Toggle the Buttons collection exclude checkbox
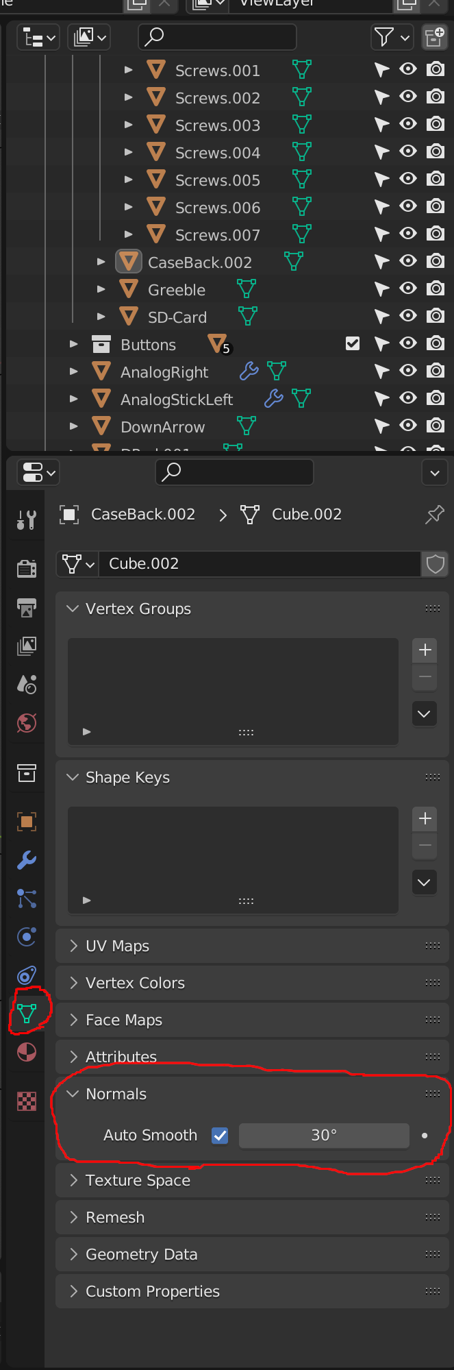This screenshot has height=1370, width=454. click(x=353, y=343)
